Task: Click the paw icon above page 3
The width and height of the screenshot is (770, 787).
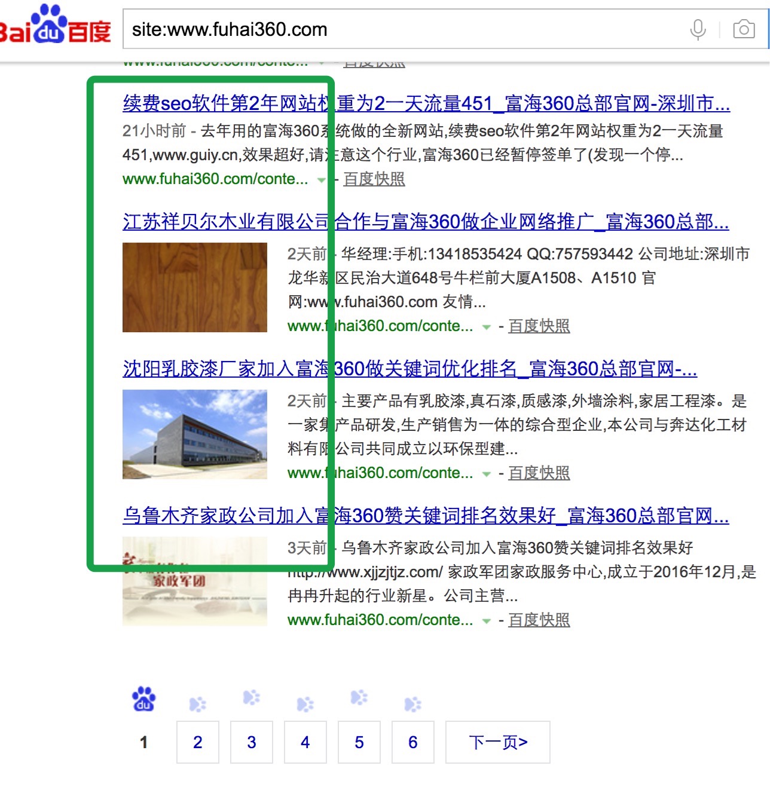Action: pos(251,697)
